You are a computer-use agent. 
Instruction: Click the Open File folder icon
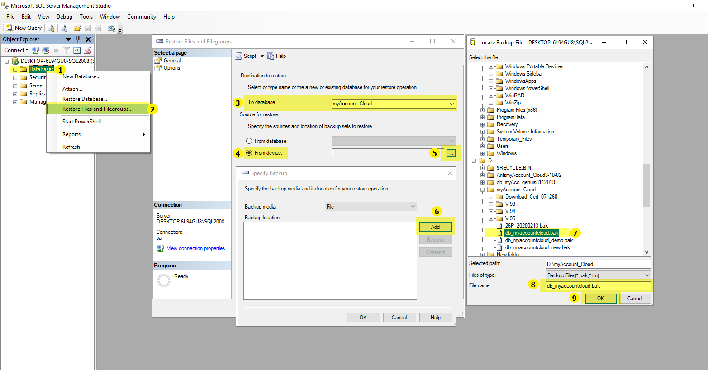[77, 28]
